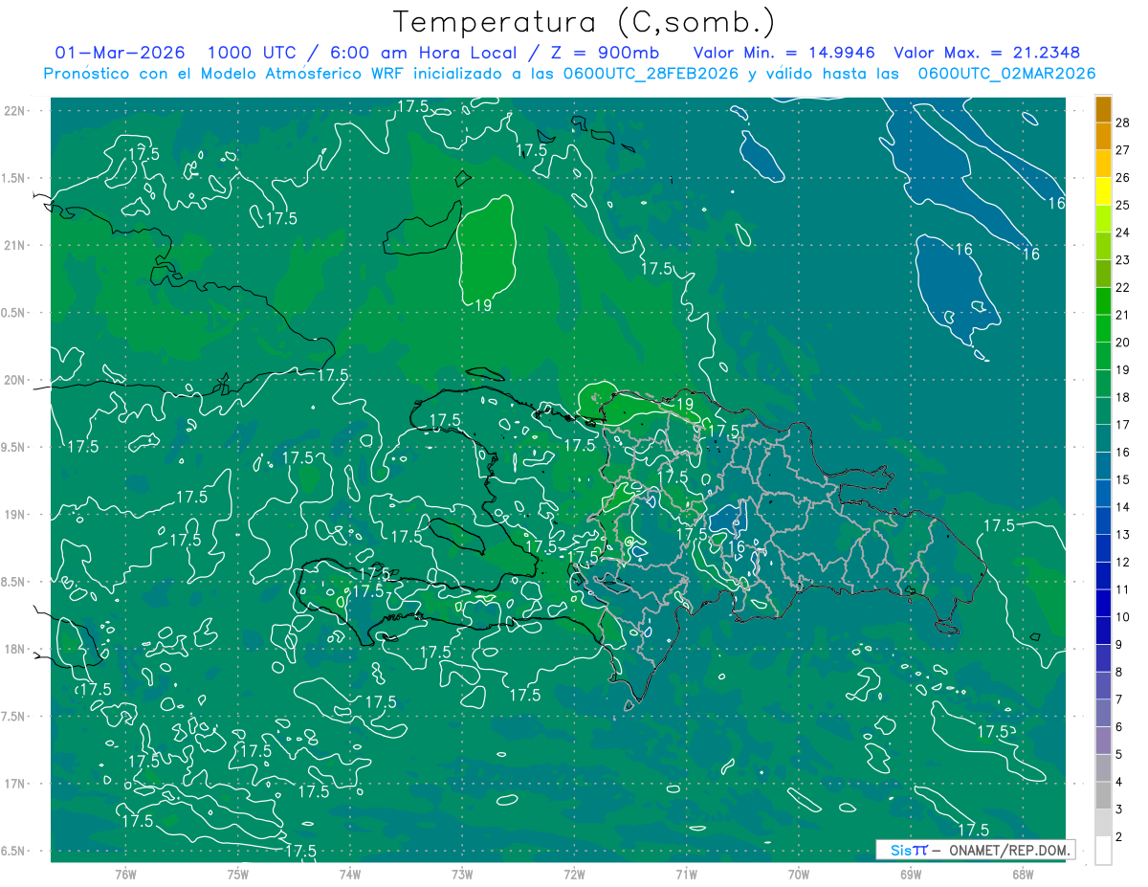Click legend value '15'

click(1123, 479)
